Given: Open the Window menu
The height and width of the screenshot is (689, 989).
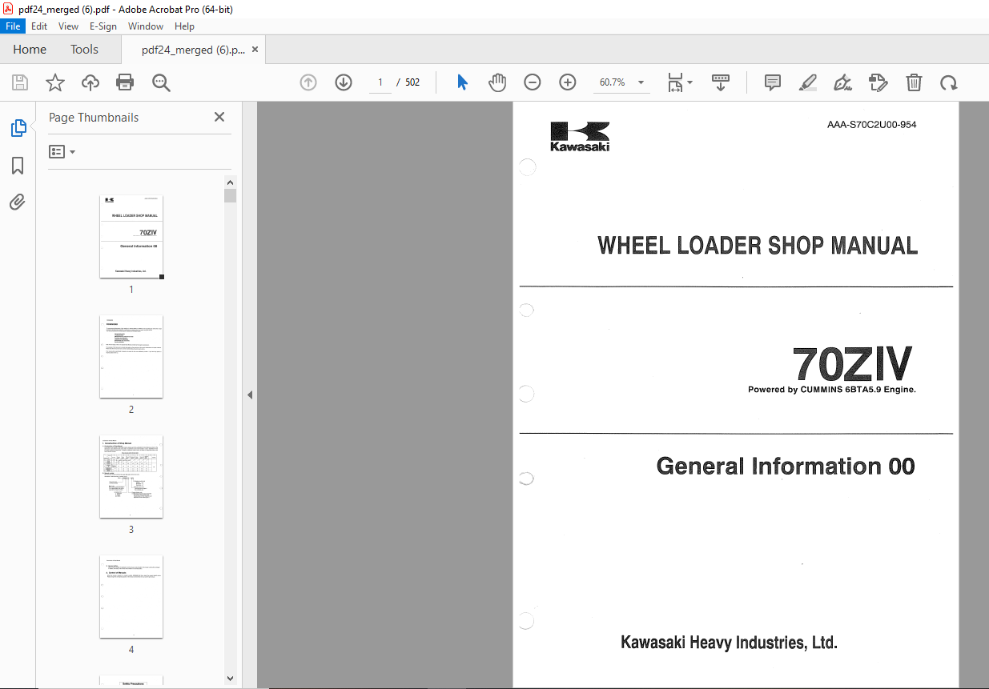Looking at the screenshot, I should point(146,26).
